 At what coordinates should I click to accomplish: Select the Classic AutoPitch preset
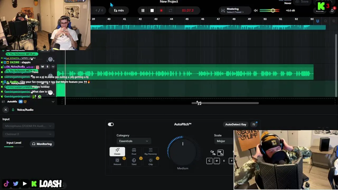coord(117,152)
